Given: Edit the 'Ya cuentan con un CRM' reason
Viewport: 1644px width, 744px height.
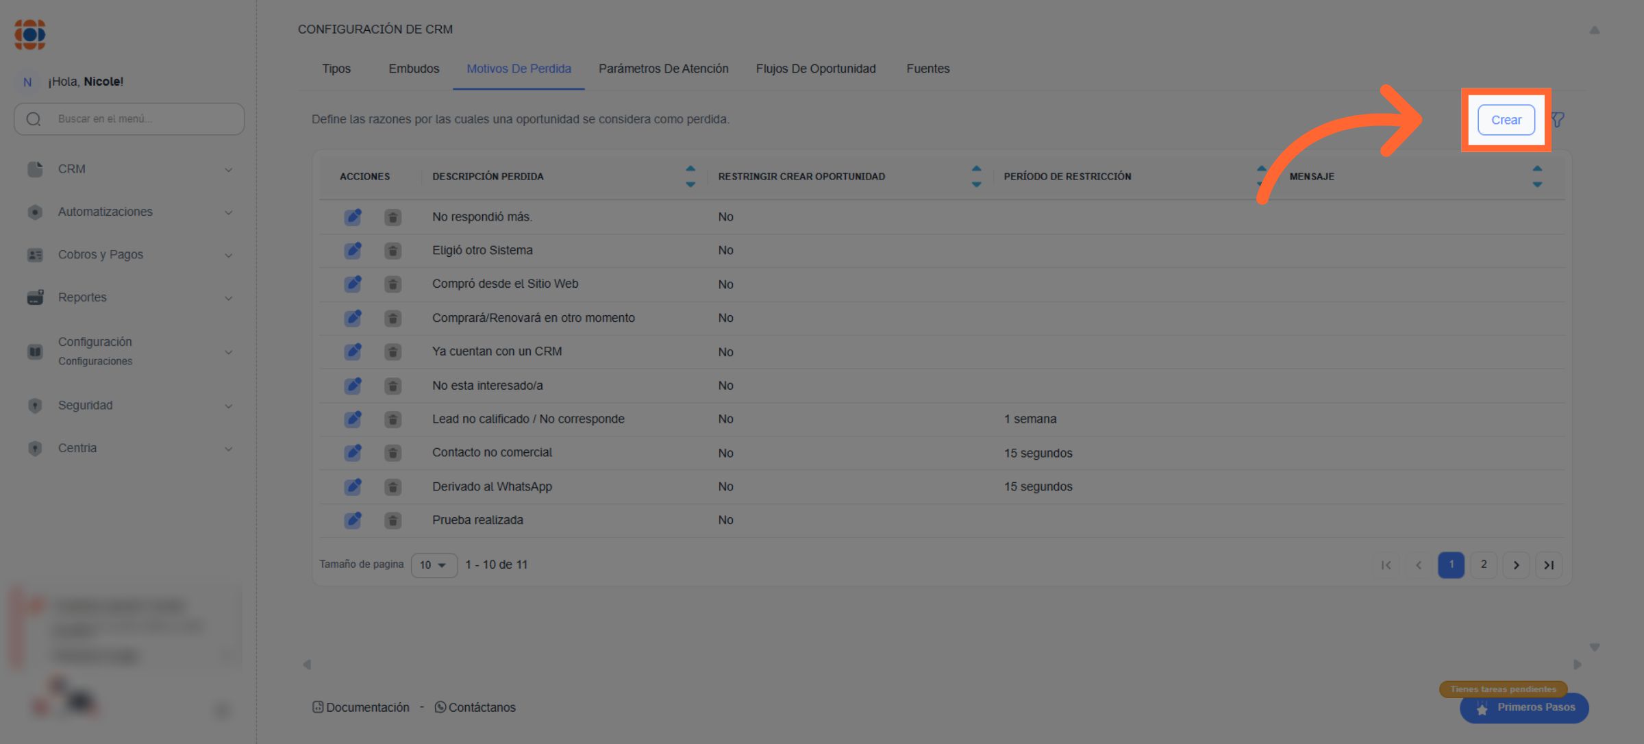Looking at the screenshot, I should coord(353,352).
